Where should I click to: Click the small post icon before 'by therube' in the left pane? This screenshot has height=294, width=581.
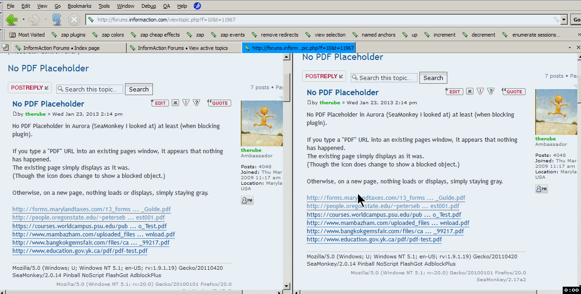(15, 114)
